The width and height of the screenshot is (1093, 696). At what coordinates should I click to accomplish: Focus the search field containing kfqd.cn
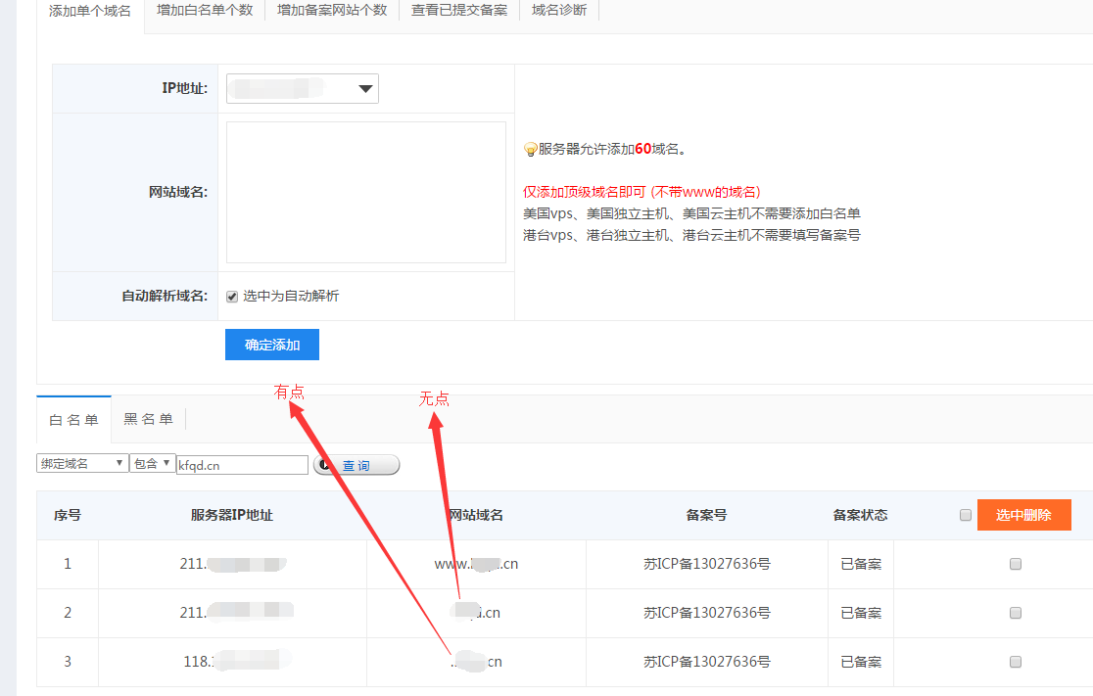point(242,466)
